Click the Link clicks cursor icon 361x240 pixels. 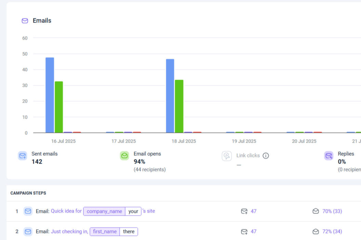tap(227, 156)
